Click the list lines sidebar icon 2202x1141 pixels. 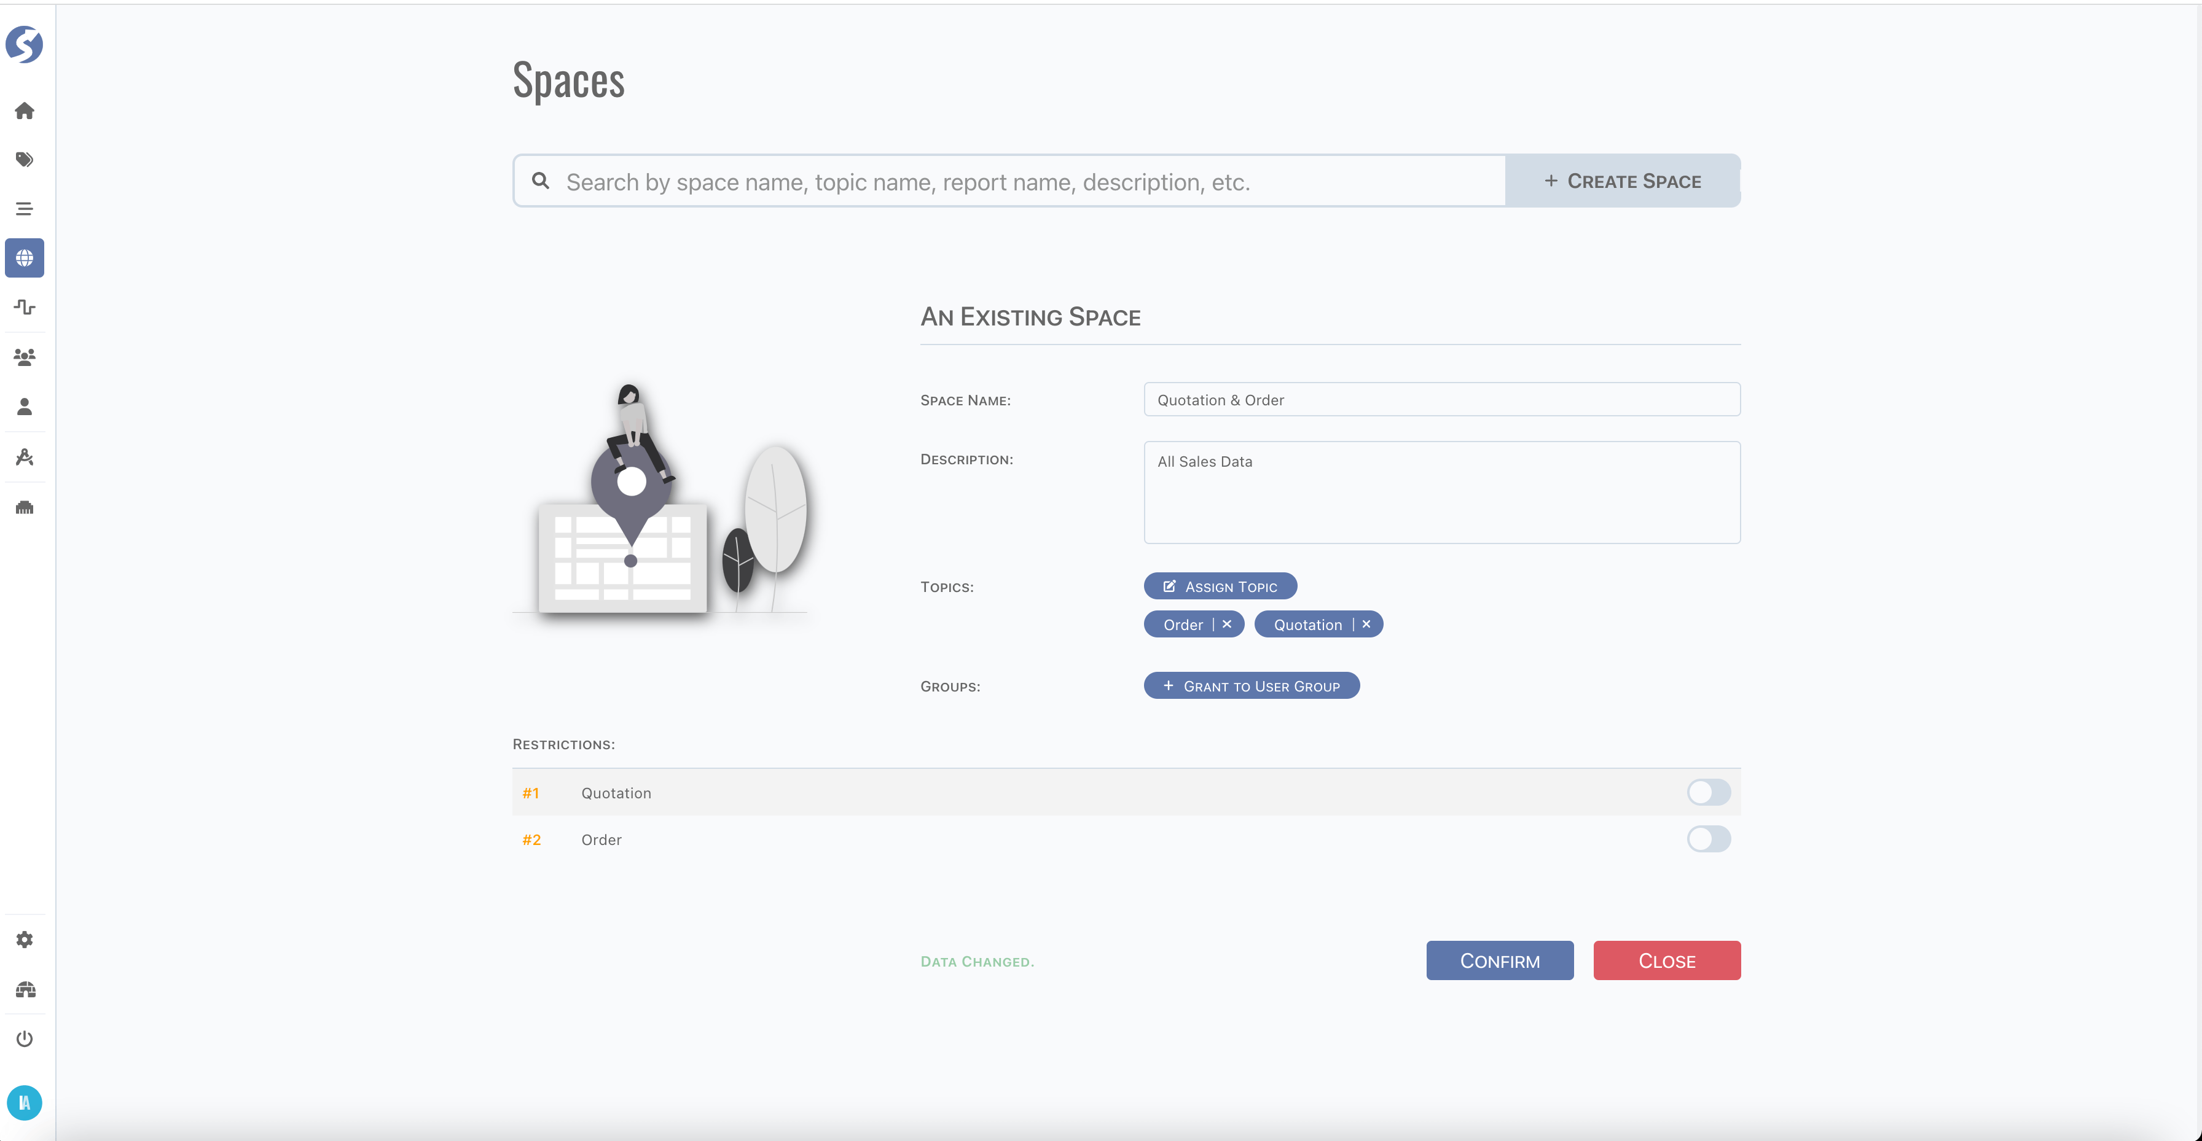pyautogui.click(x=24, y=209)
